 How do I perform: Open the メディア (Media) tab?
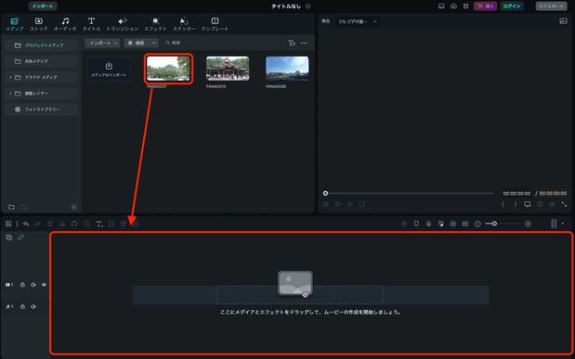(14, 24)
